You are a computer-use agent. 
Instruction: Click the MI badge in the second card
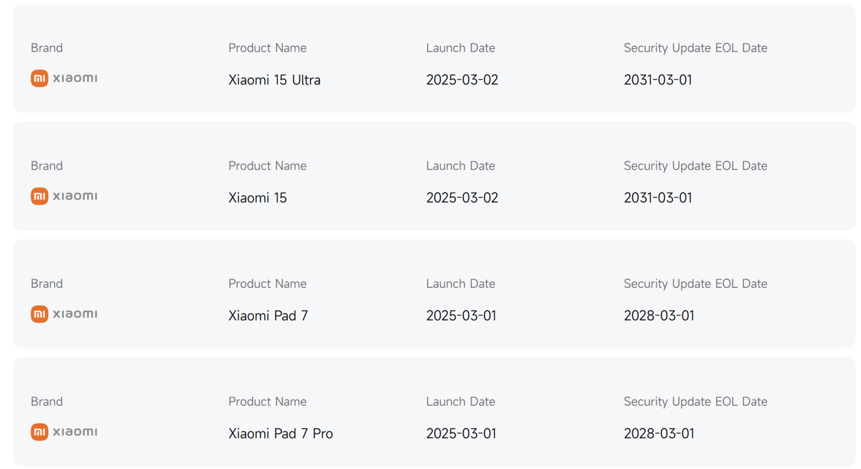39,196
